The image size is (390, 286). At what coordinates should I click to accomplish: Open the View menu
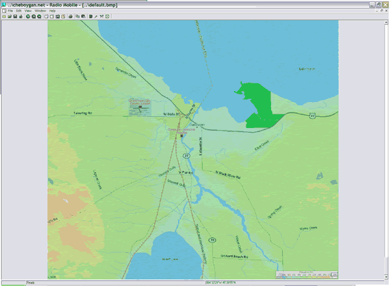click(28, 11)
